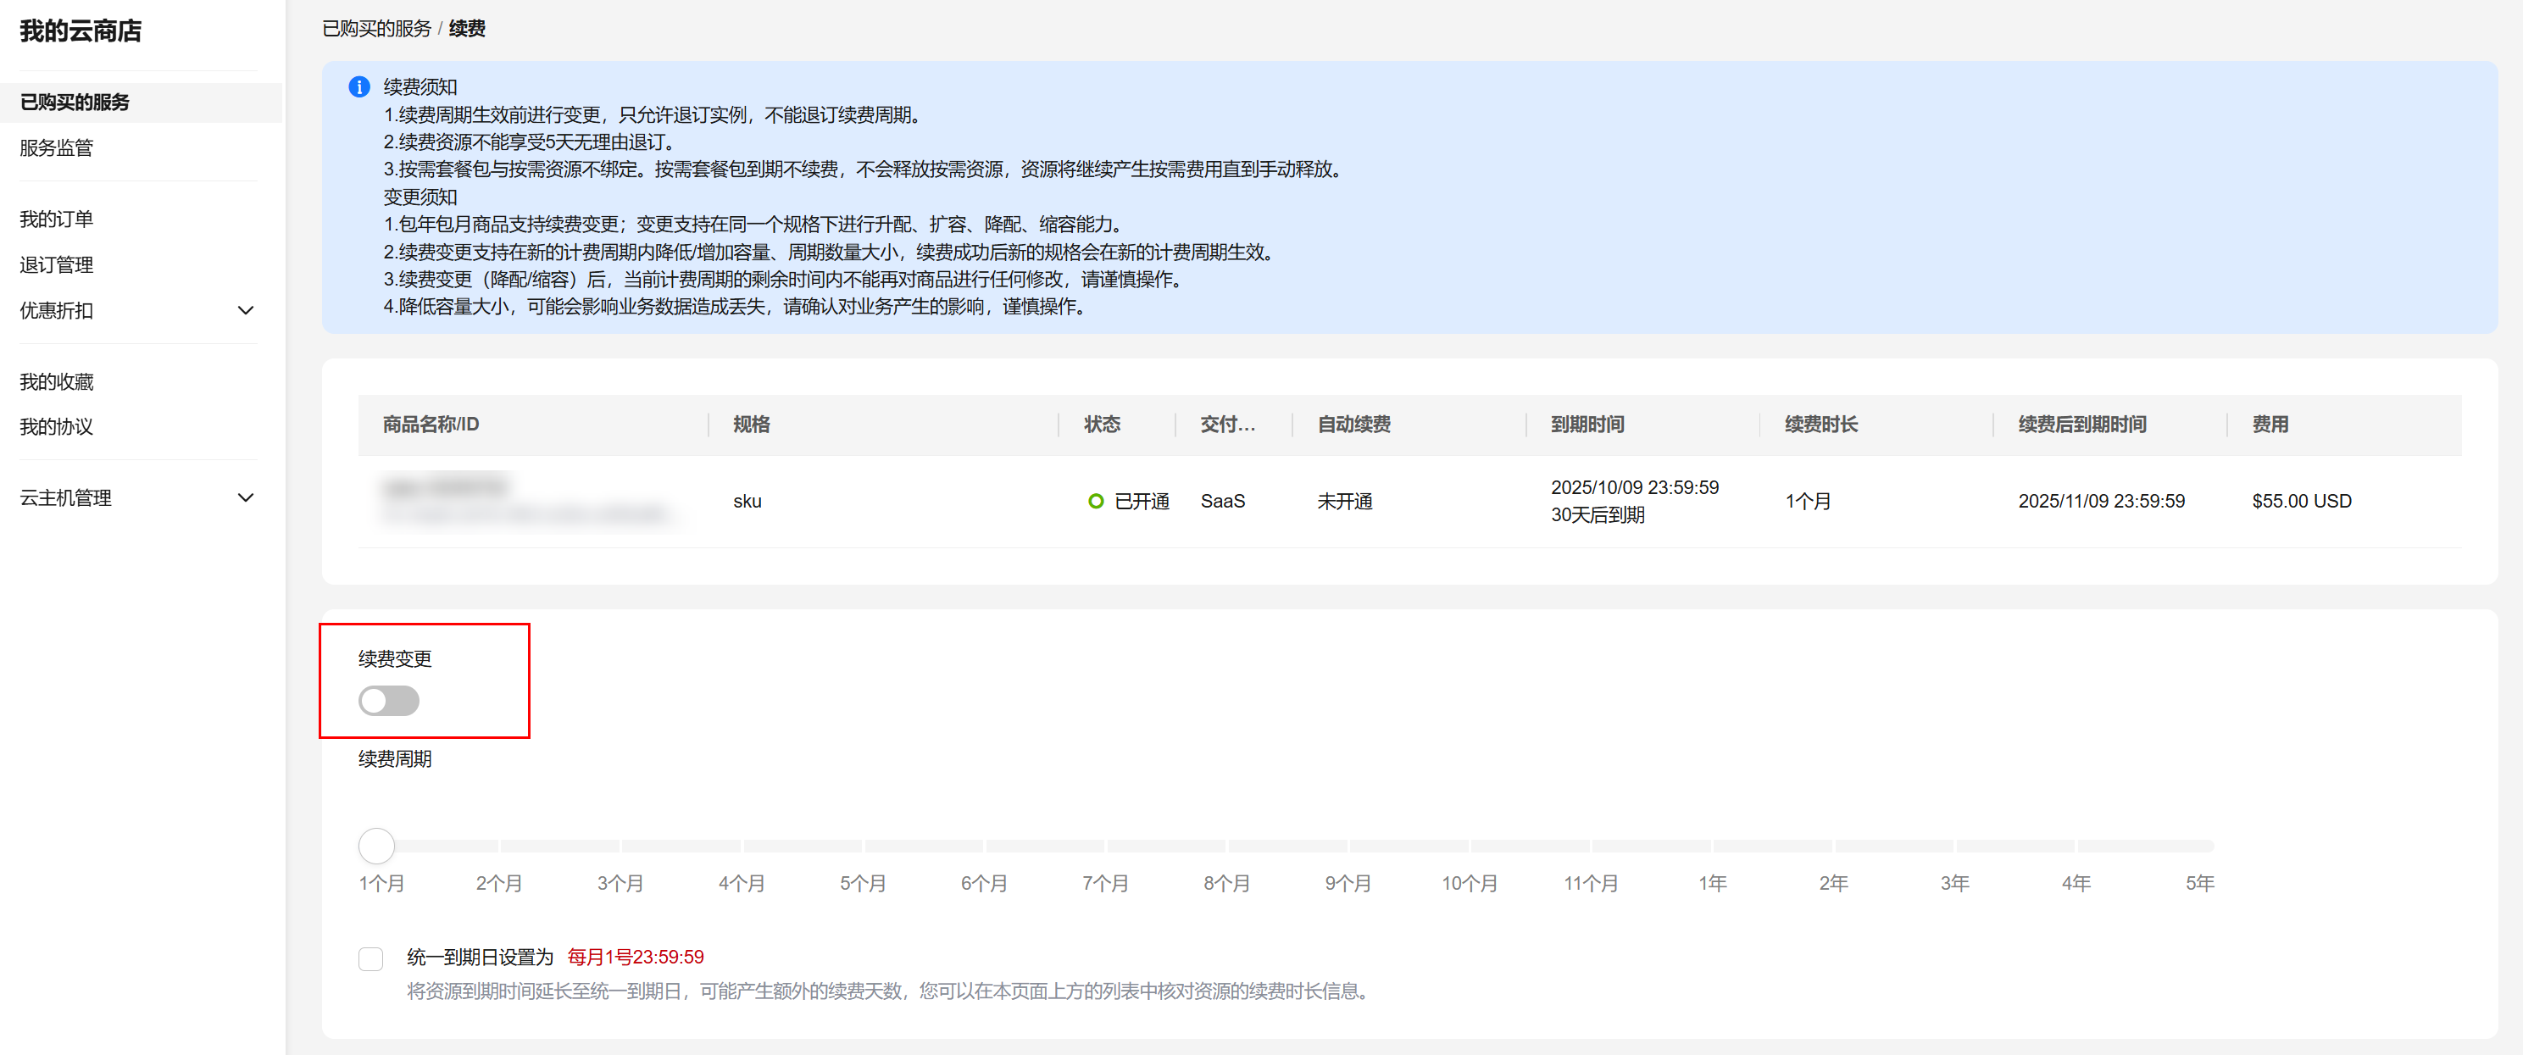The height and width of the screenshot is (1055, 2523).
Task: Expand the 优惠折扣 menu chevron
Action: (246, 310)
